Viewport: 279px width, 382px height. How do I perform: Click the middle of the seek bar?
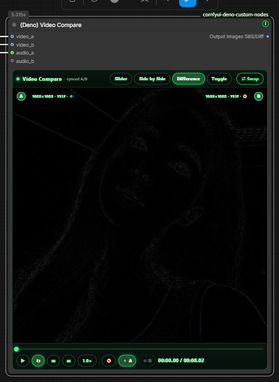click(140, 349)
